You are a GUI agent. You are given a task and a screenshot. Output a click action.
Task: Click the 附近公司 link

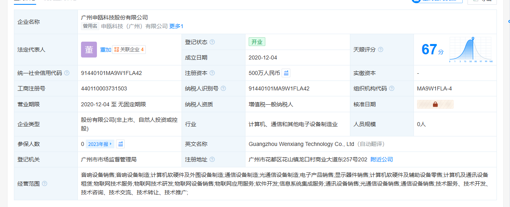(381, 159)
